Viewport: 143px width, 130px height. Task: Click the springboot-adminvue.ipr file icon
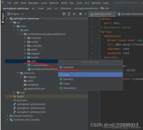click(x=15, y=108)
